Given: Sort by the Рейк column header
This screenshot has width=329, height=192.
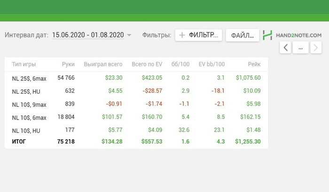Looking at the screenshot, I should [254, 64].
